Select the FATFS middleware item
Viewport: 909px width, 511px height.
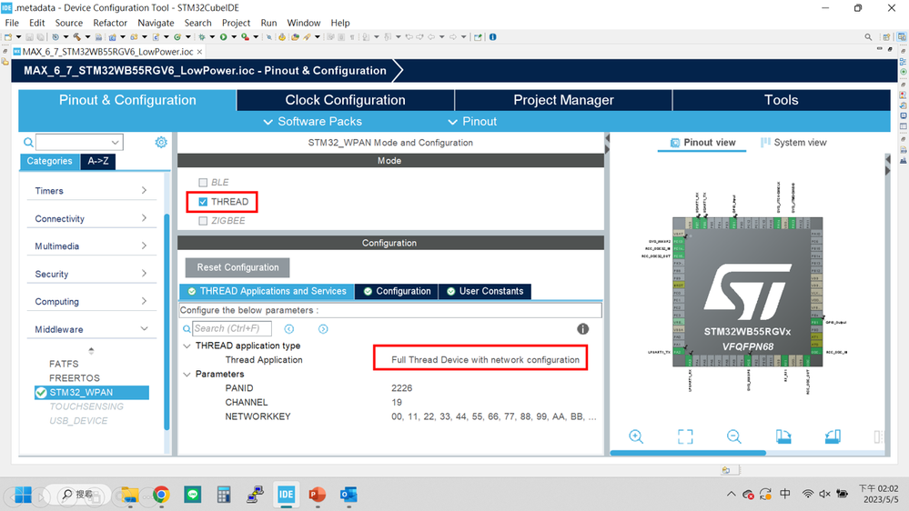click(x=64, y=364)
